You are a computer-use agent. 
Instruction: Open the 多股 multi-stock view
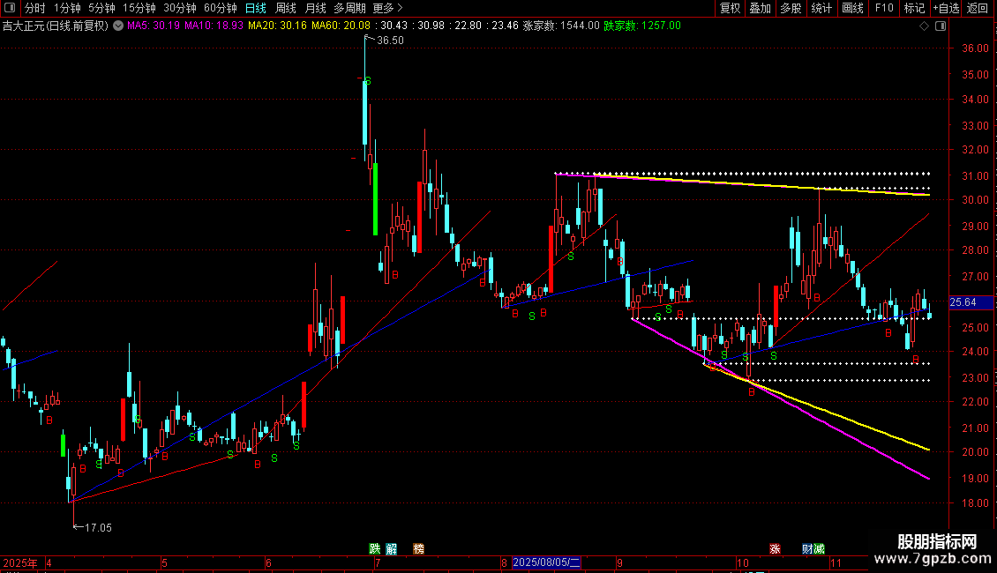tap(791, 8)
